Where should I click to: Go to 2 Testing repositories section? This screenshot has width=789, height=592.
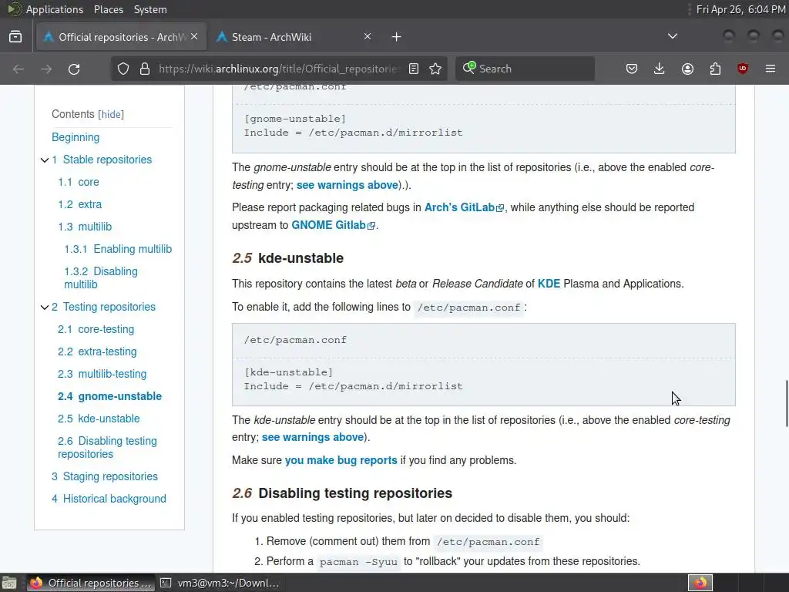coord(104,307)
